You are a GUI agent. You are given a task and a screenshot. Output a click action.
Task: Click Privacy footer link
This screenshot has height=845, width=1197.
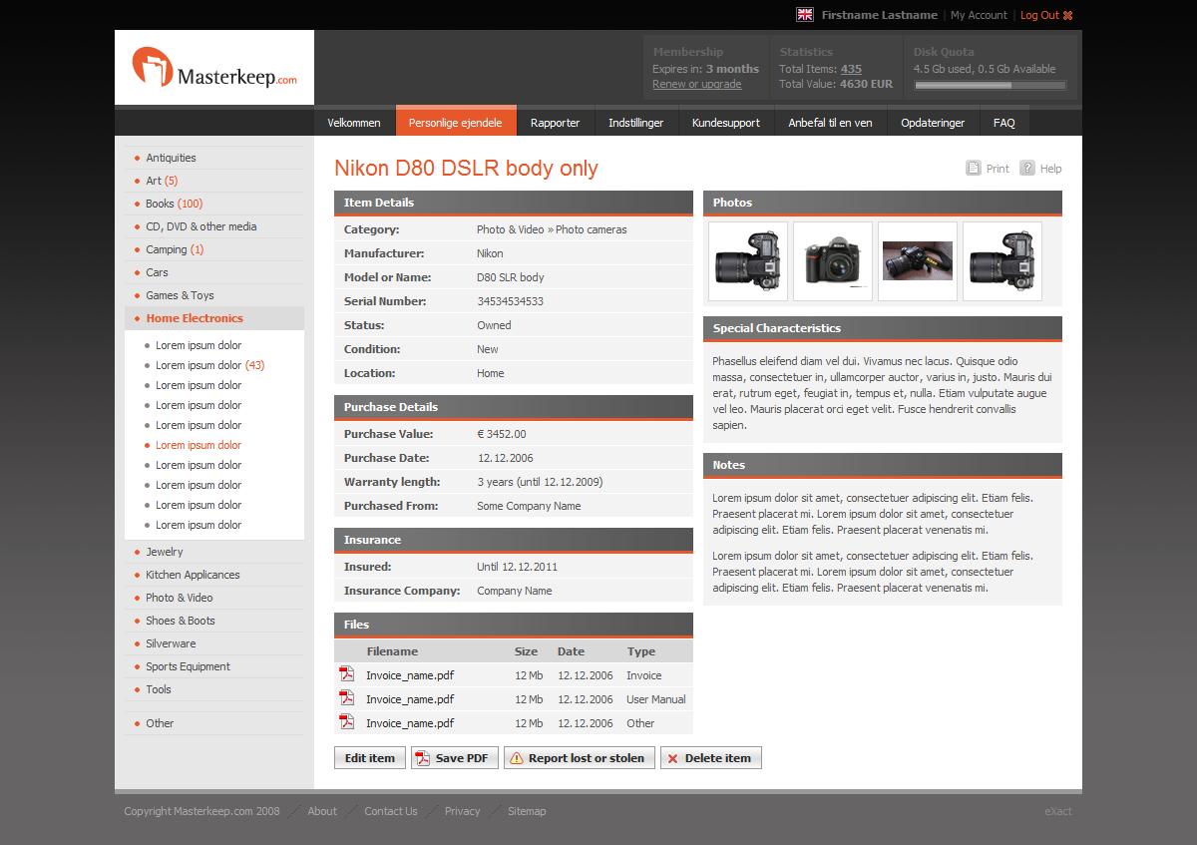tap(462, 811)
